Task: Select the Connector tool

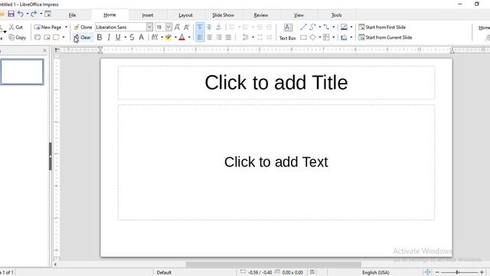Action: pyautogui.click(x=326, y=28)
